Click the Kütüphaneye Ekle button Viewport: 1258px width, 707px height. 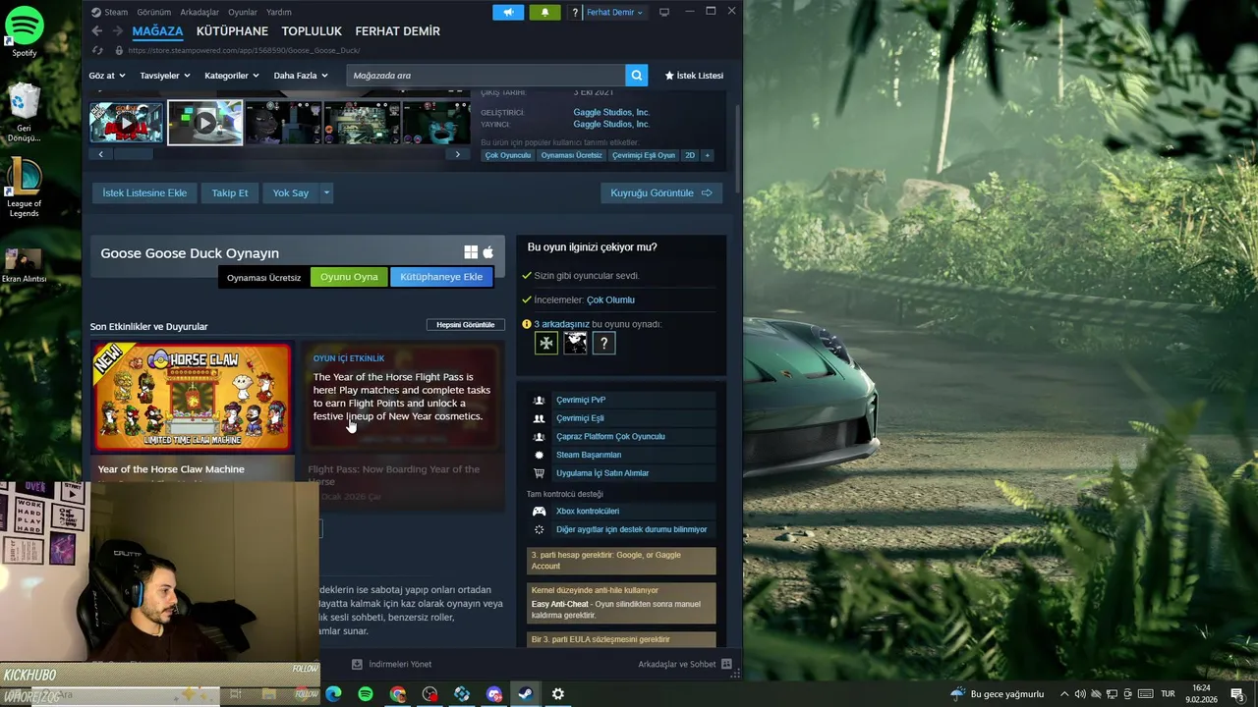pyautogui.click(x=441, y=277)
